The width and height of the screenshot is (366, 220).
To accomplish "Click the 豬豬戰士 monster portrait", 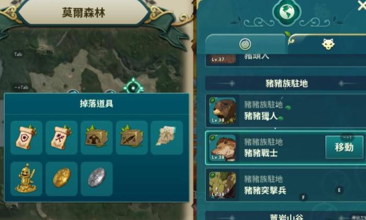I will [222, 148].
